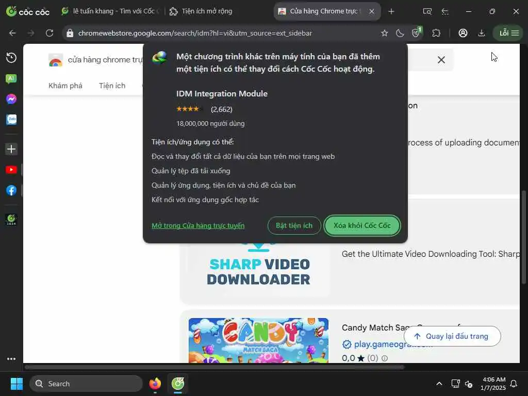528x396 pixels.
Task: Open the ad-block shield icon
Action: tap(417, 32)
